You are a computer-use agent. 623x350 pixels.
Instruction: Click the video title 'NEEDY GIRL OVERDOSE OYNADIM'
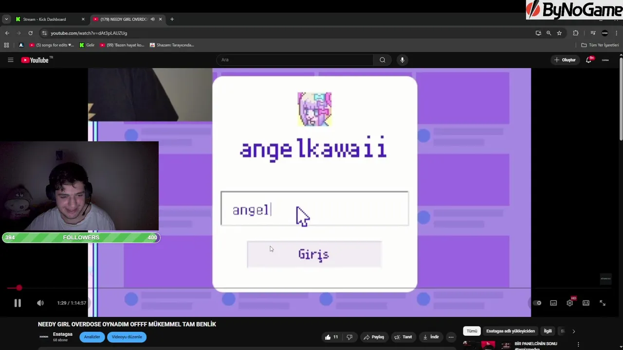point(127,324)
